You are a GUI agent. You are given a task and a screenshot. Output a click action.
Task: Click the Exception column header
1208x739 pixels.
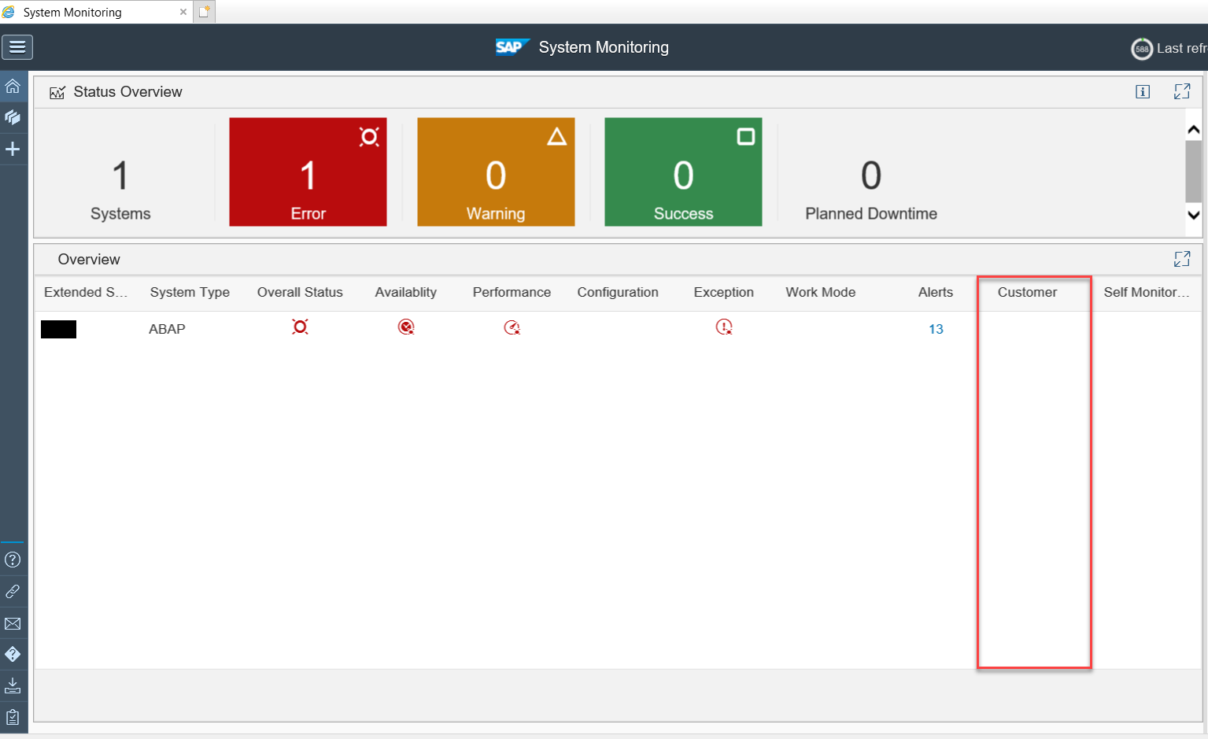(724, 292)
